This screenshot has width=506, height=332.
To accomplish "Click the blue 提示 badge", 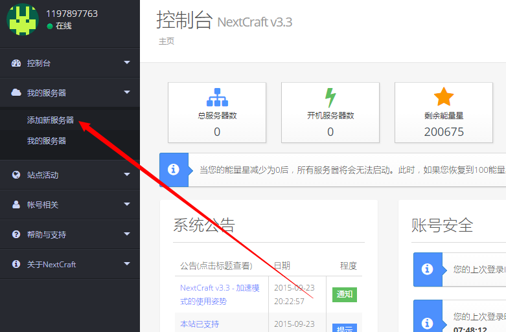I will point(345,328).
